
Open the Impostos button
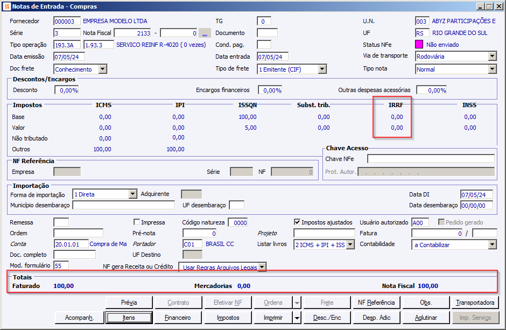coord(228,318)
